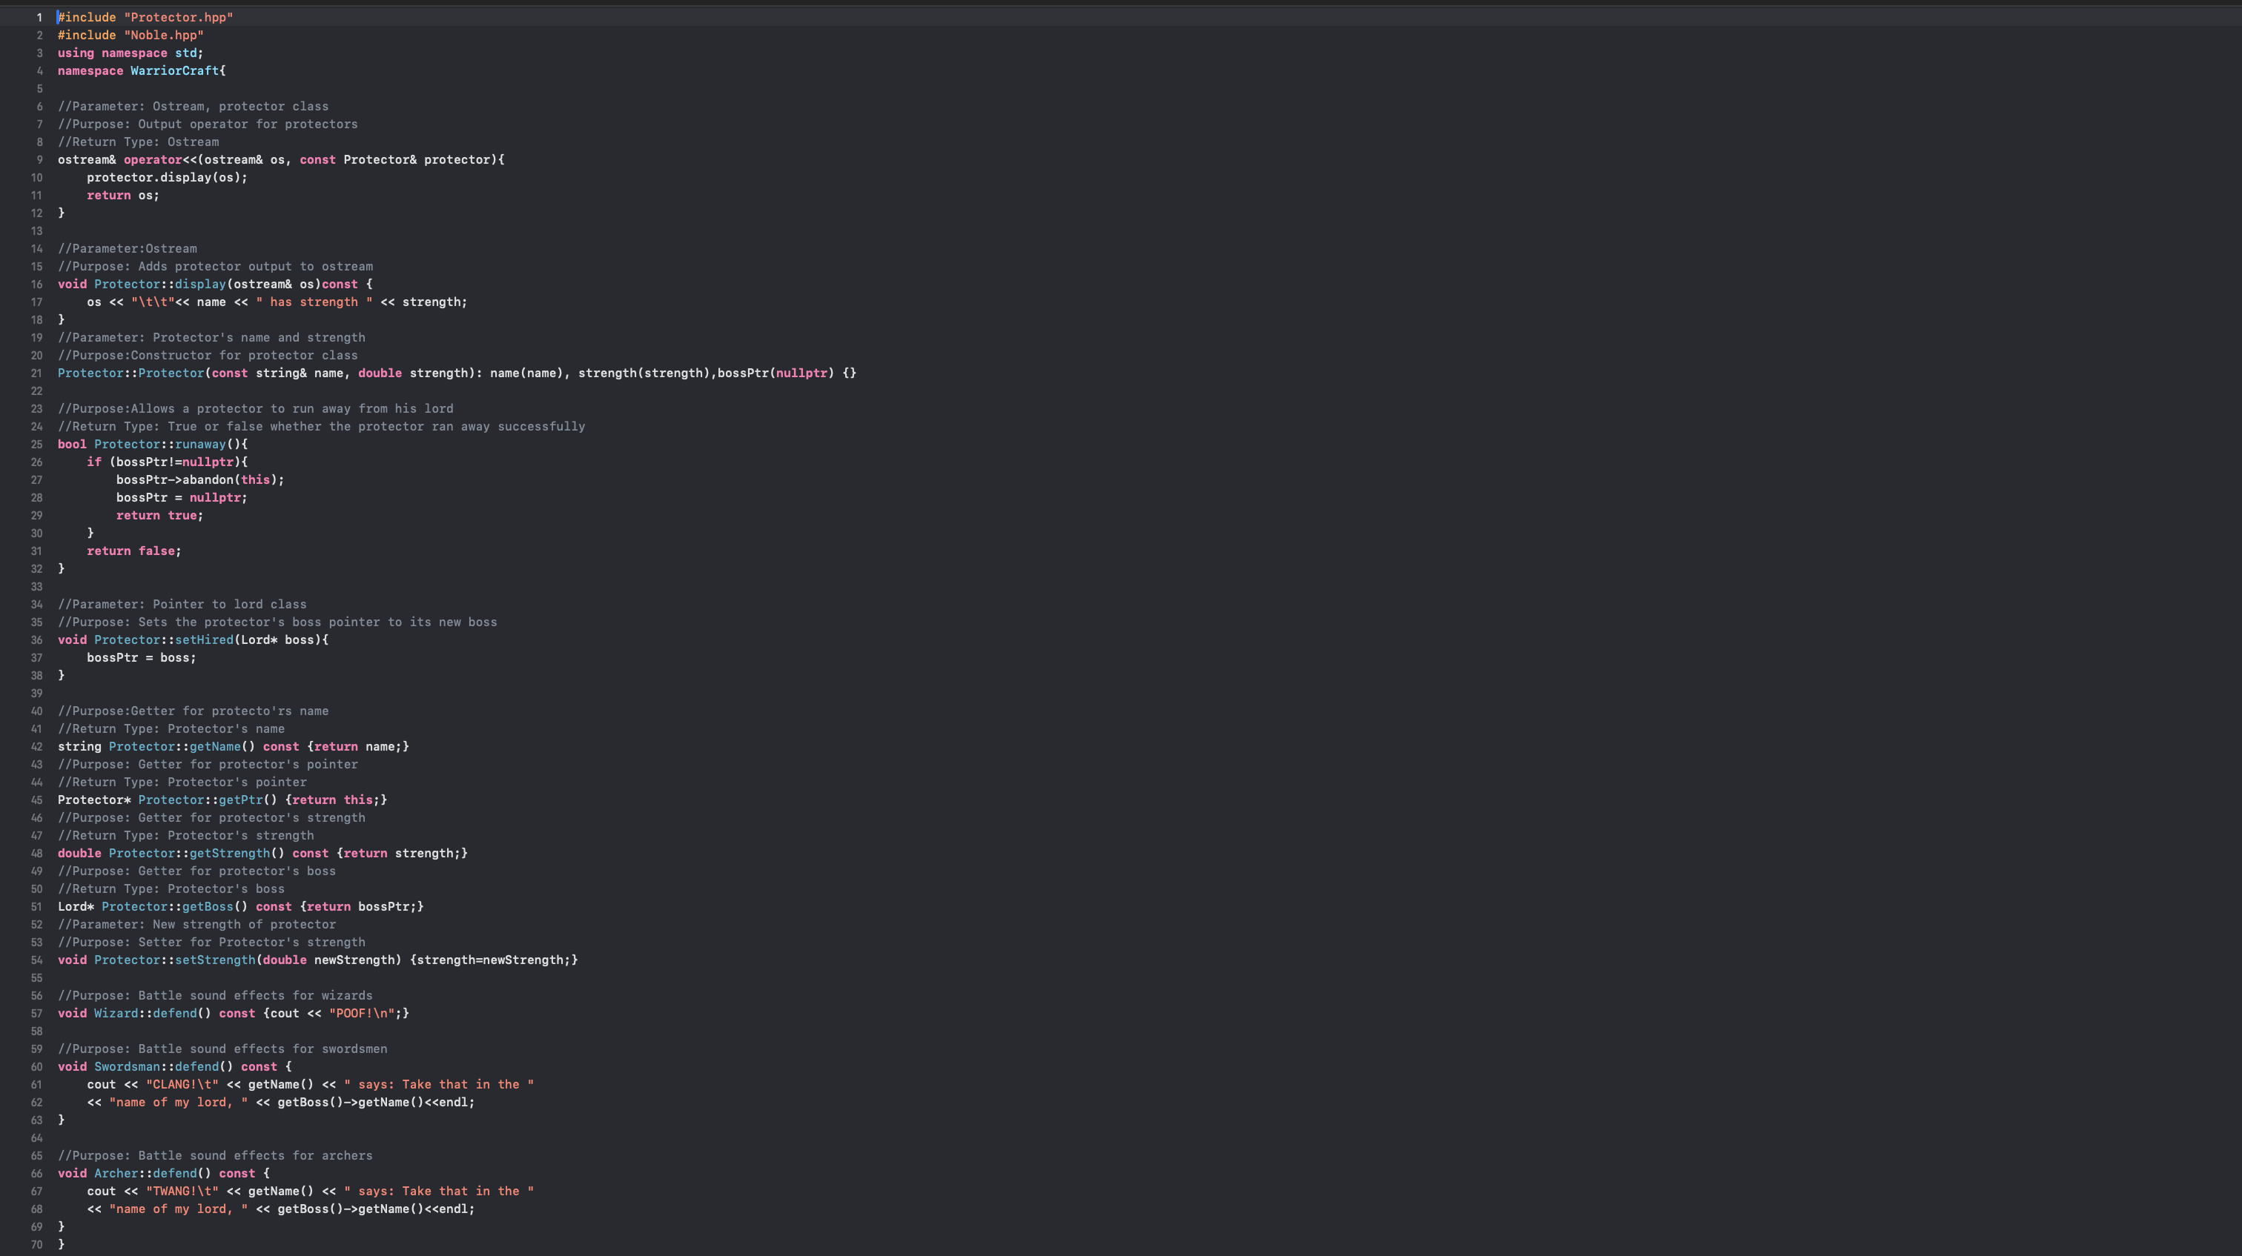Click line number 57 in the gutter
2242x1256 pixels.
coord(36,1014)
